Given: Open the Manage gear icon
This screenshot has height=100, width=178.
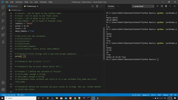Looking at the screenshot, I should pos(3,89).
